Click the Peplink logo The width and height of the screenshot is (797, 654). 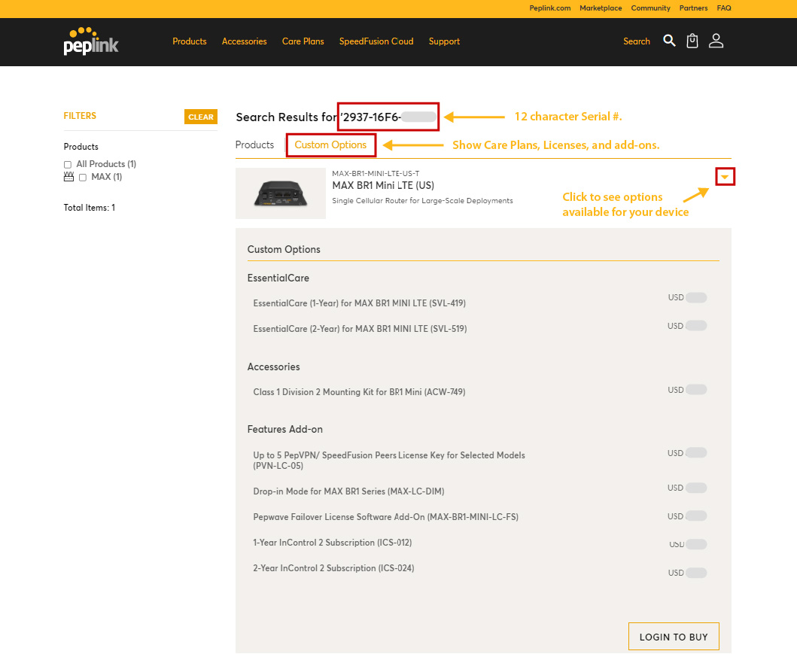(x=90, y=41)
